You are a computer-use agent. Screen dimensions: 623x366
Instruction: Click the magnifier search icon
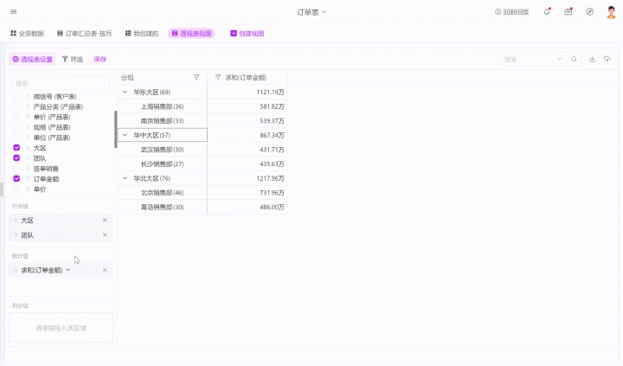coord(574,60)
